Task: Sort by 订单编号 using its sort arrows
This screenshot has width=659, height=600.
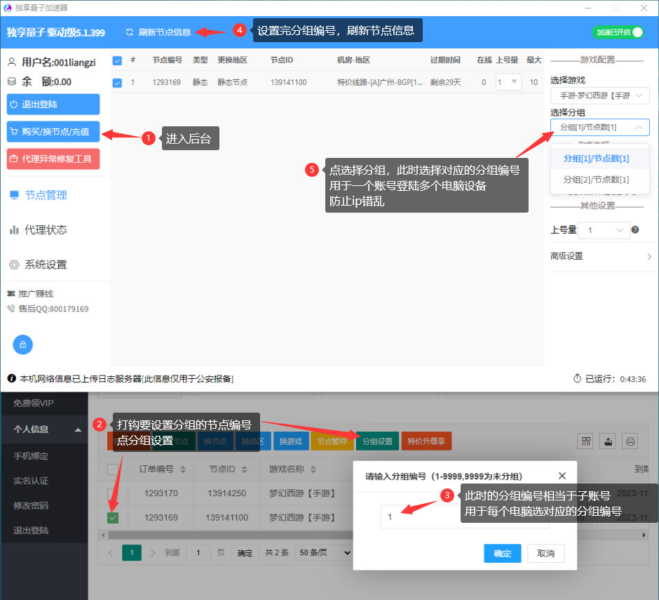Action: pos(183,469)
